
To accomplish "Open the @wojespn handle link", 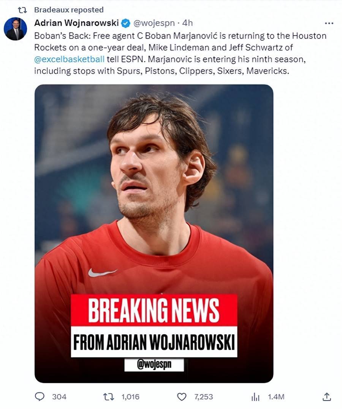I will [x=154, y=23].
